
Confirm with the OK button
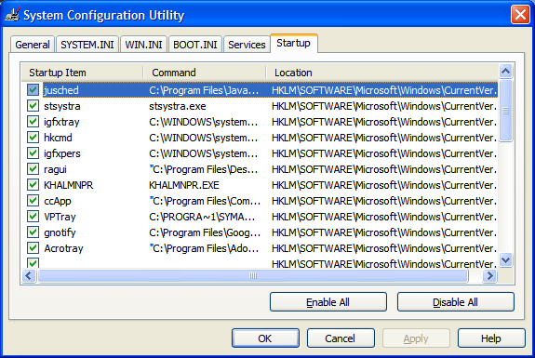coord(265,338)
